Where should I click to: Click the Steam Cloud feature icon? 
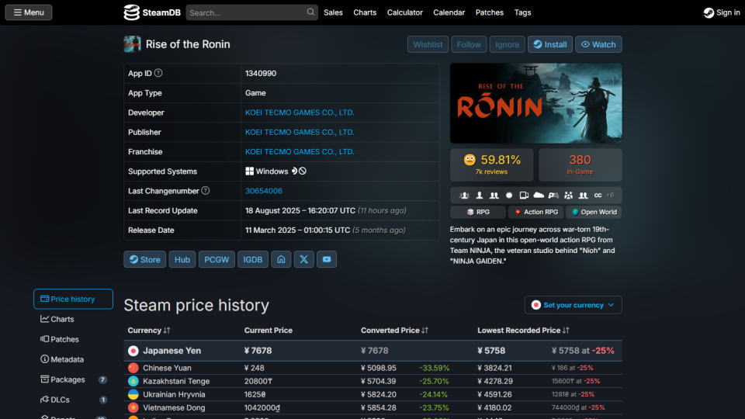pos(539,196)
